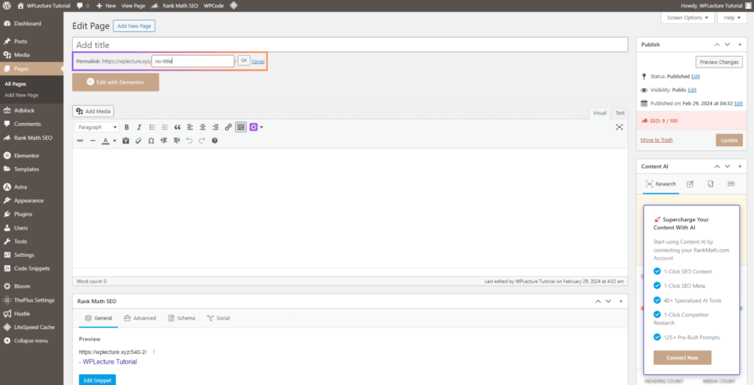
Task: Click Paste as text icon
Action: tap(126, 141)
